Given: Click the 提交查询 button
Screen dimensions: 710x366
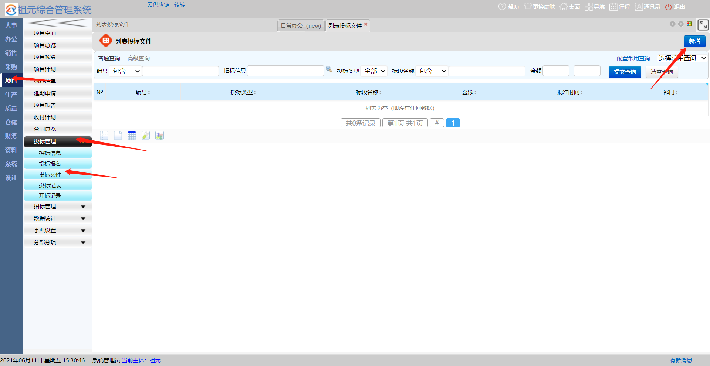Looking at the screenshot, I should point(625,72).
